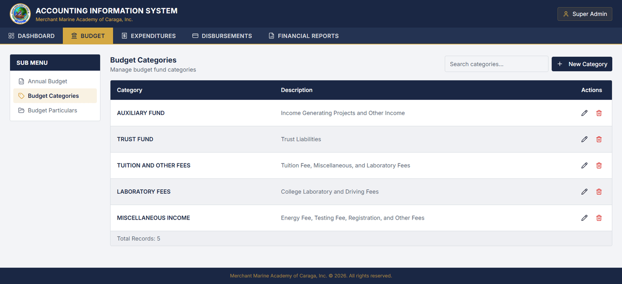Click the Category column header
The image size is (622, 284).
(x=130, y=90)
